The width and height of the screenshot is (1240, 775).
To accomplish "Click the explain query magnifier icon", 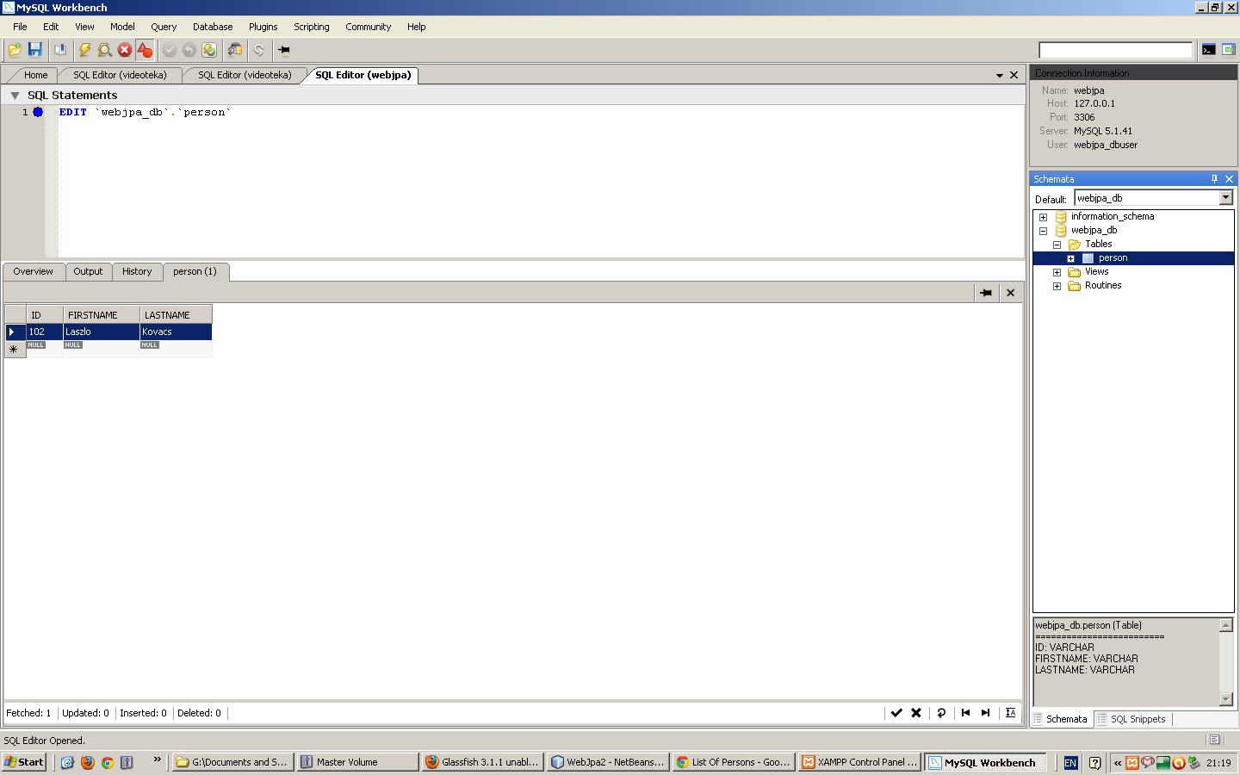I will (x=104, y=50).
